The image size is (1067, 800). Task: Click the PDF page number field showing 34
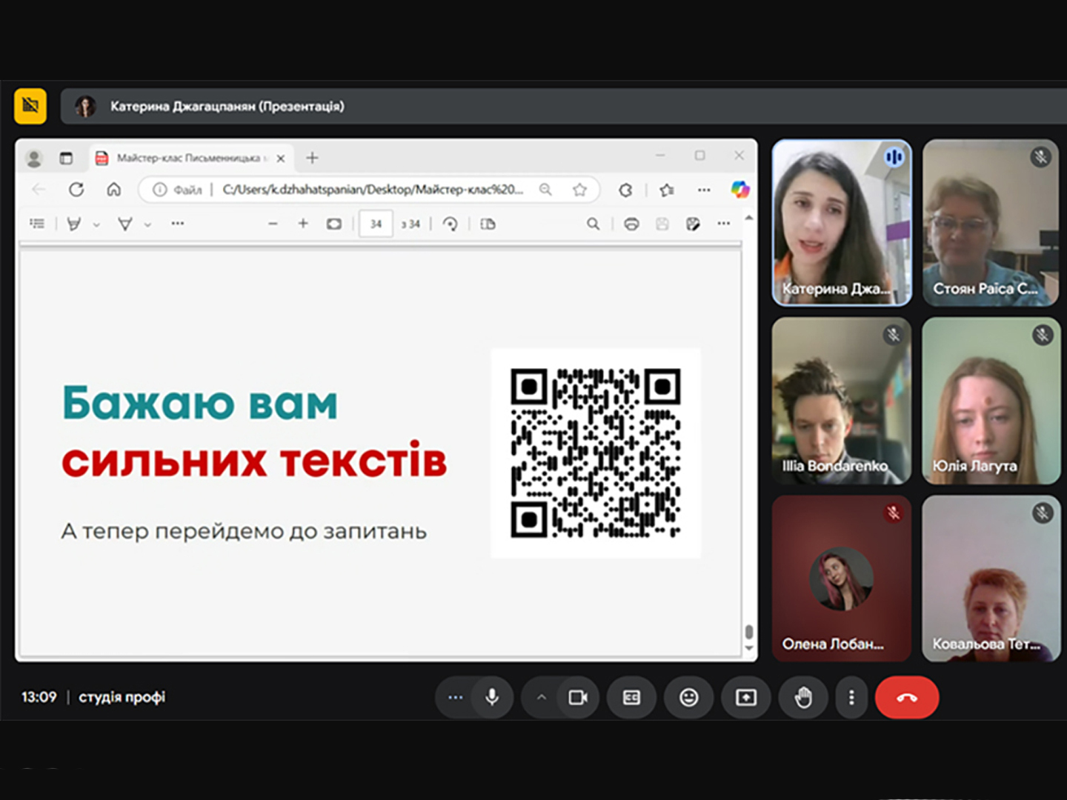376,224
